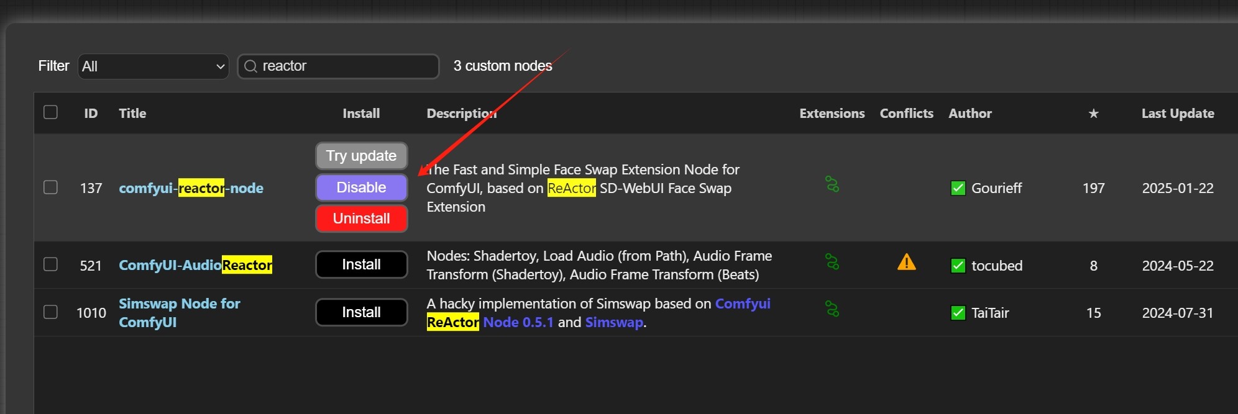Sort by the star rating column header
1238x414 pixels.
1094,114
